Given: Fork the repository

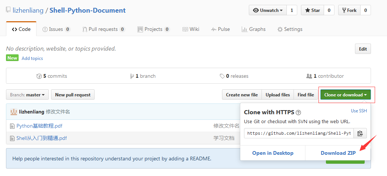Looking at the screenshot, I should tap(349, 10).
